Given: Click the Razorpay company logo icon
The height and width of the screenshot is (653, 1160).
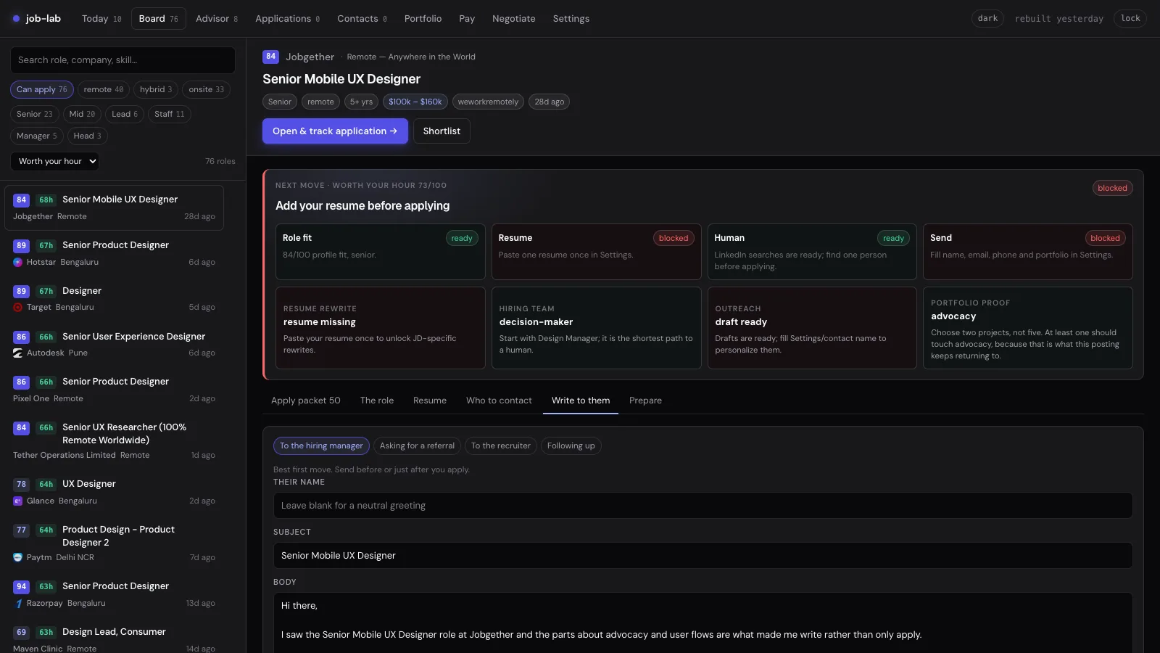Looking at the screenshot, I should tap(17, 604).
